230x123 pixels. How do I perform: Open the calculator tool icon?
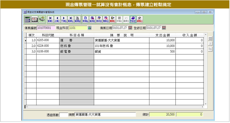coord(27,19)
